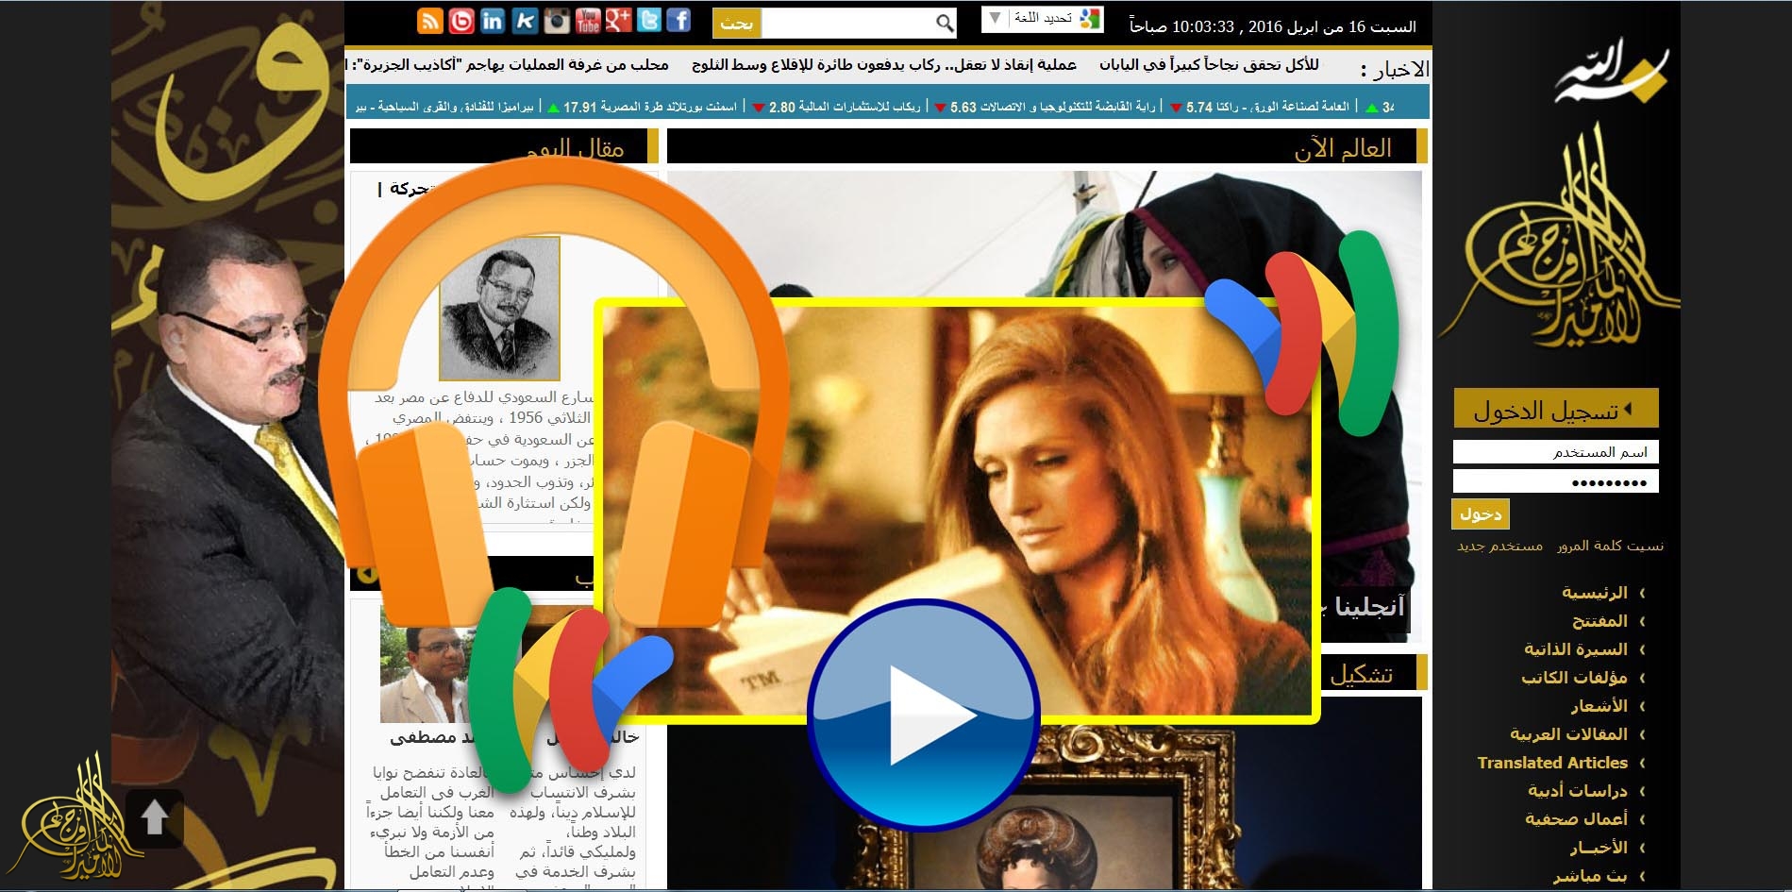Open الأشعار menu item
The width and height of the screenshot is (1792, 892).
coord(1599,706)
